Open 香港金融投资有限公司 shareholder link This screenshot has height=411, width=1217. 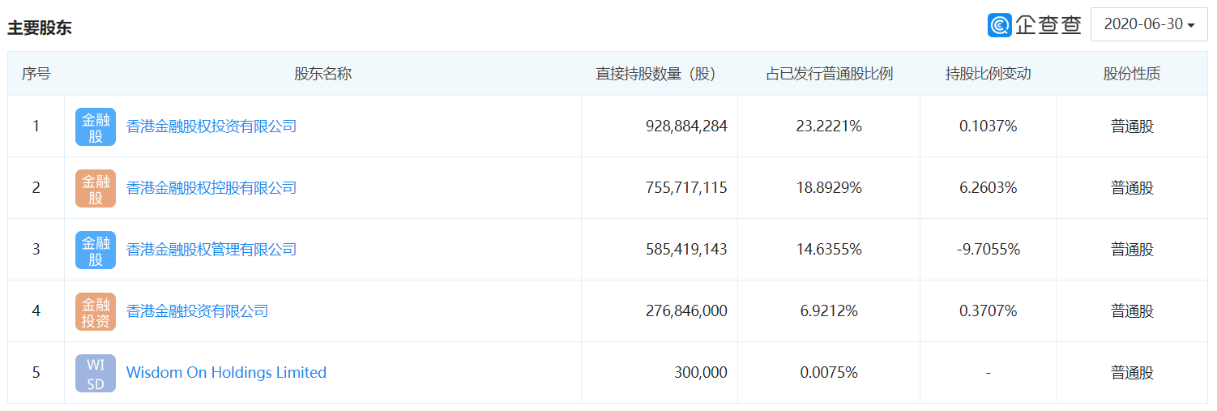pos(197,311)
